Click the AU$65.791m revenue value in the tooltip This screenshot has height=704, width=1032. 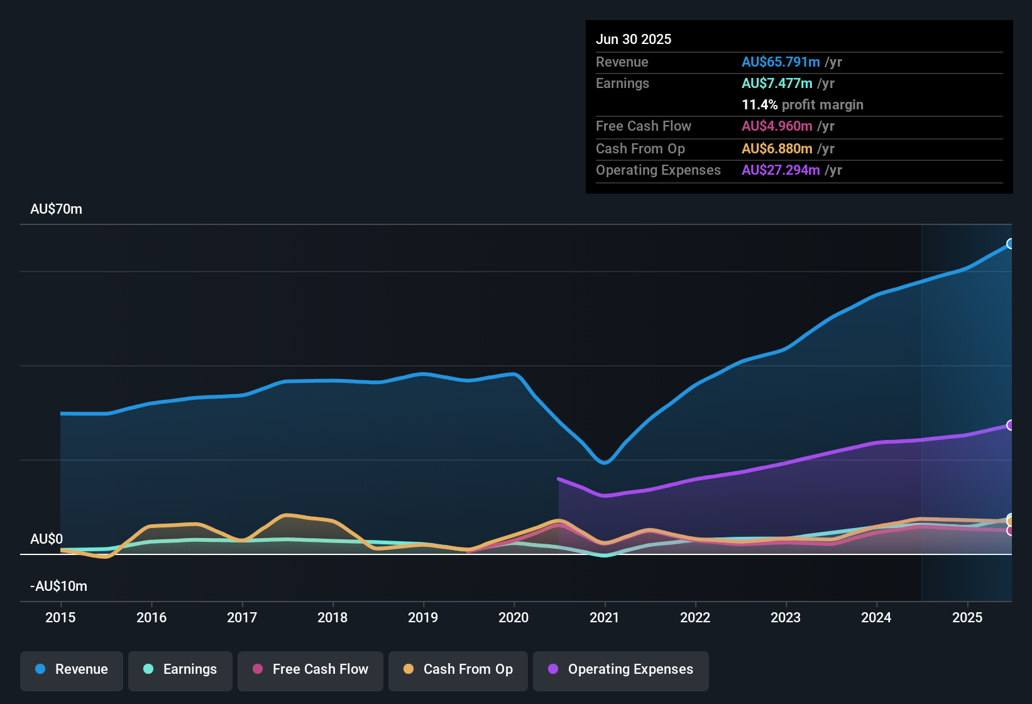coord(781,62)
